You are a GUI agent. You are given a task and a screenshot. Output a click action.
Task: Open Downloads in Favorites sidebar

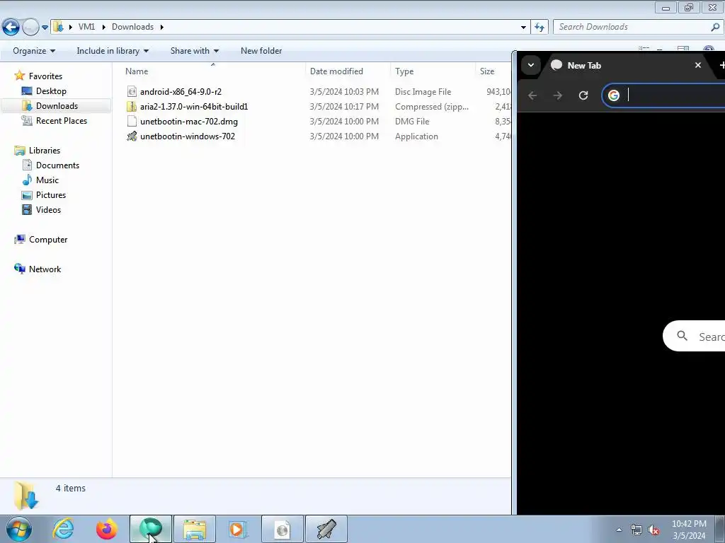(57, 106)
